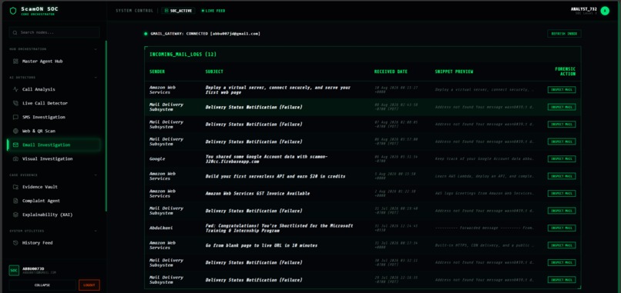Click subject 'Go from blank page to live URL'

coord(261,245)
